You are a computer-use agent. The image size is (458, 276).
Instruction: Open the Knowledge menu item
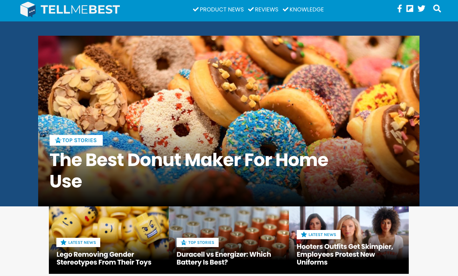(x=303, y=10)
